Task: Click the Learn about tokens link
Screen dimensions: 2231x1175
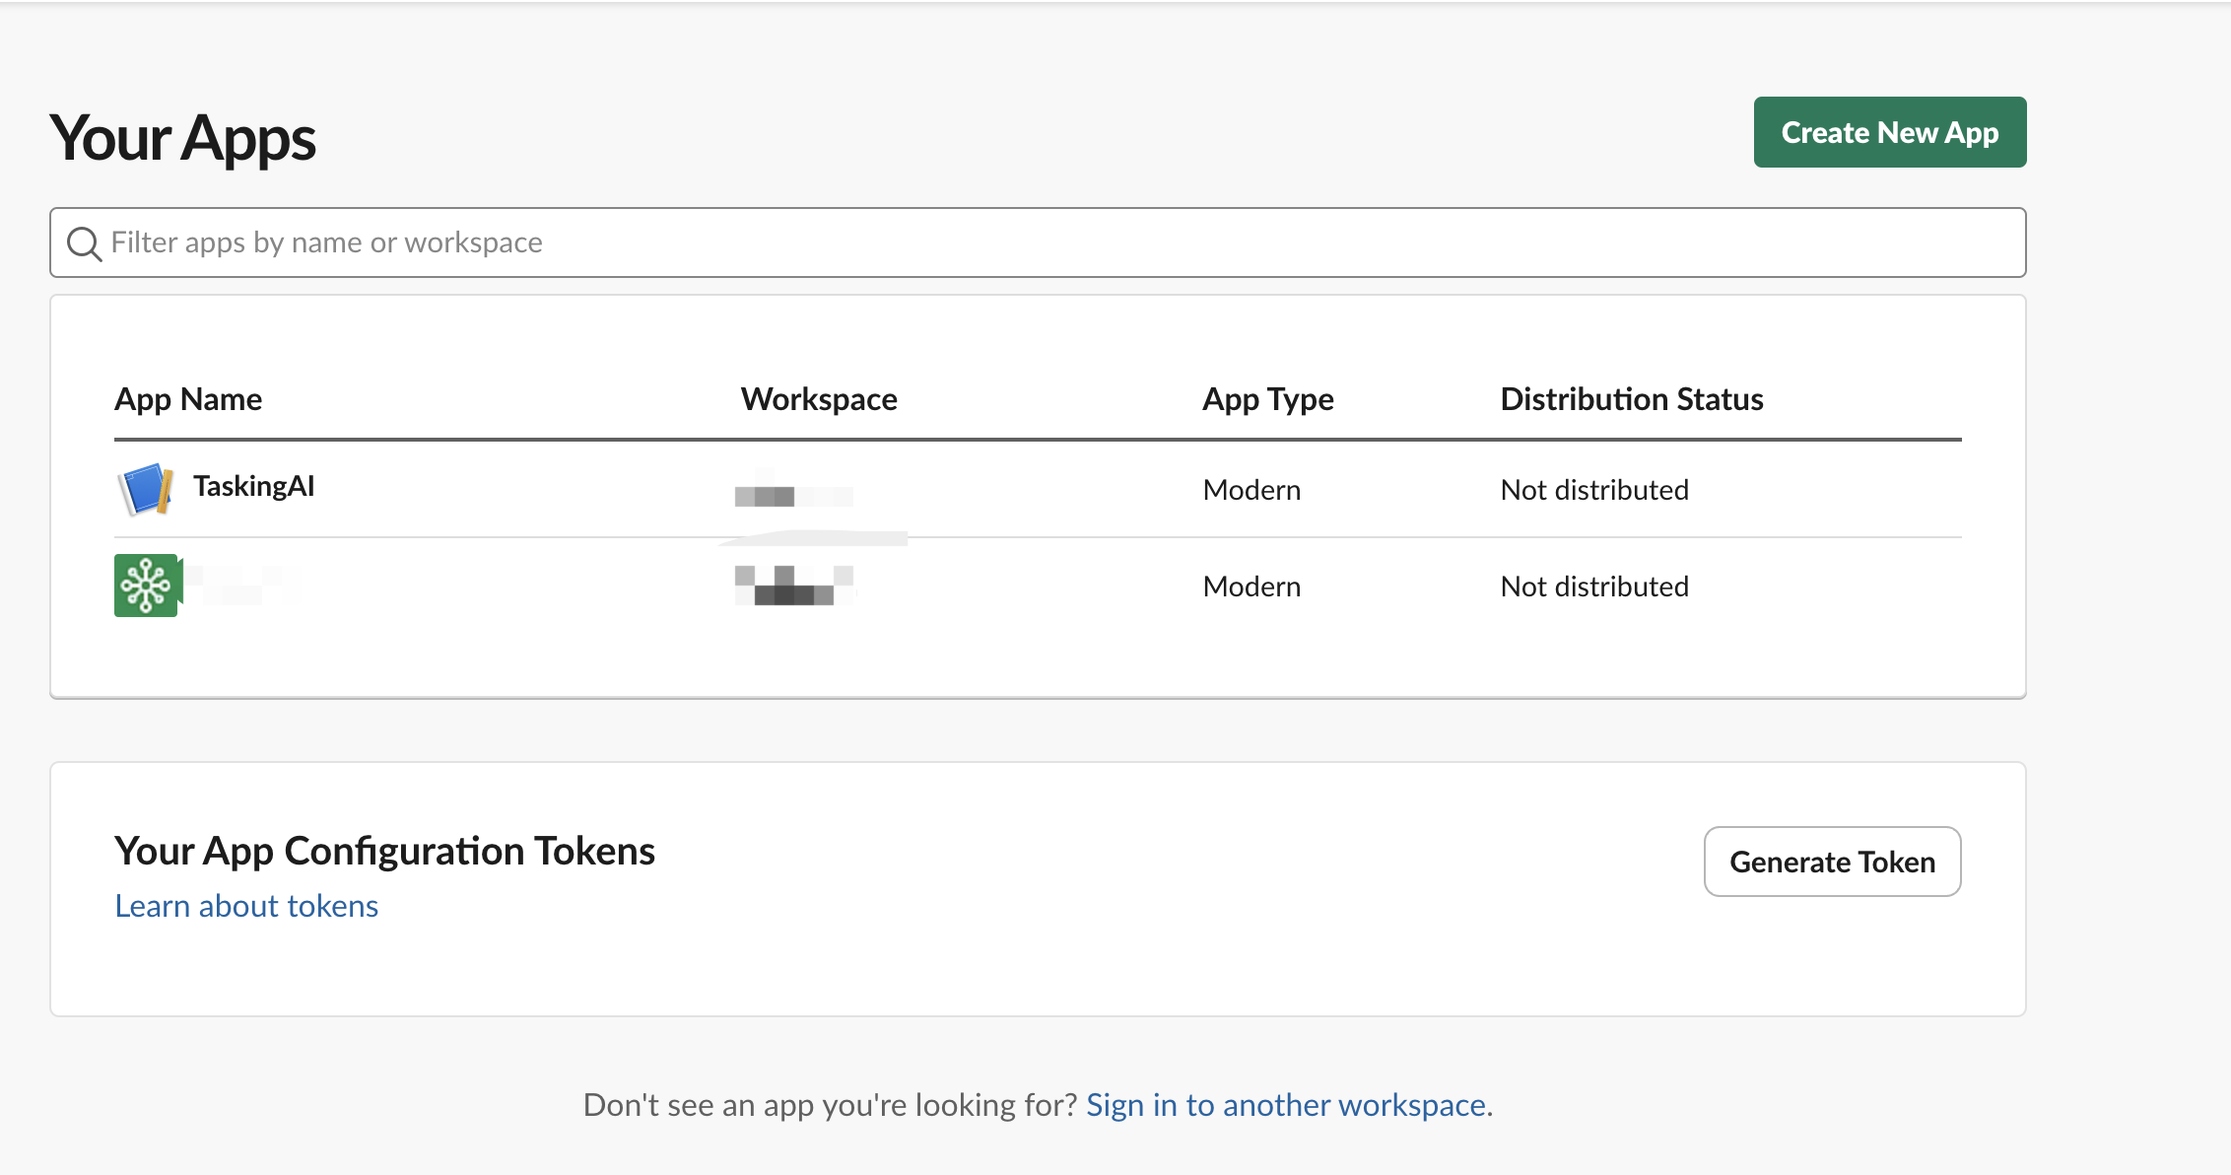Action: click(x=246, y=903)
